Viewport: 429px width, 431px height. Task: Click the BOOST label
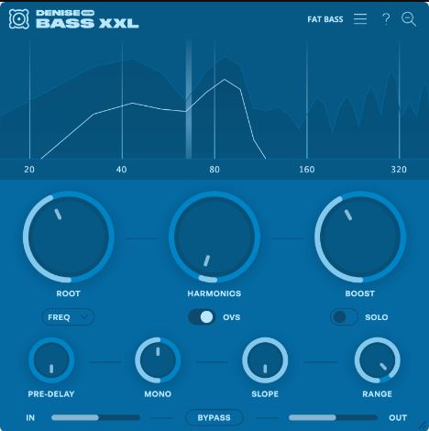360,293
